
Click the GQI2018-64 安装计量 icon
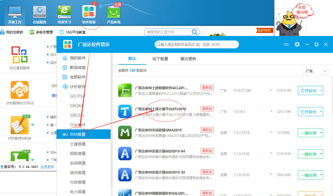(125, 154)
